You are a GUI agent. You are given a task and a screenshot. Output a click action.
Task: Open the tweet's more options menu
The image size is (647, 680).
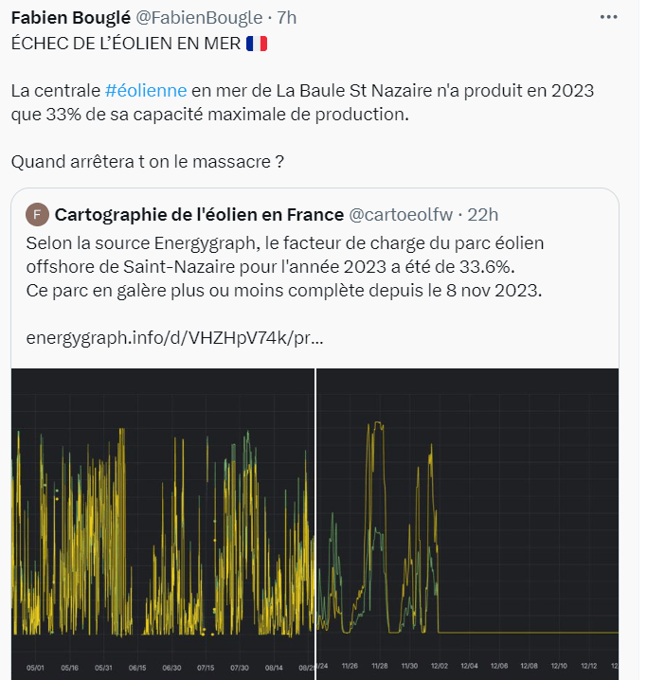(x=611, y=18)
